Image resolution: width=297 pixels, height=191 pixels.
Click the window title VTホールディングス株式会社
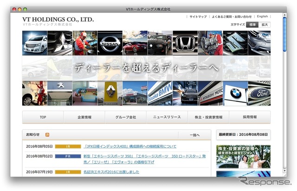pyautogui.click(x=148, y=9)
